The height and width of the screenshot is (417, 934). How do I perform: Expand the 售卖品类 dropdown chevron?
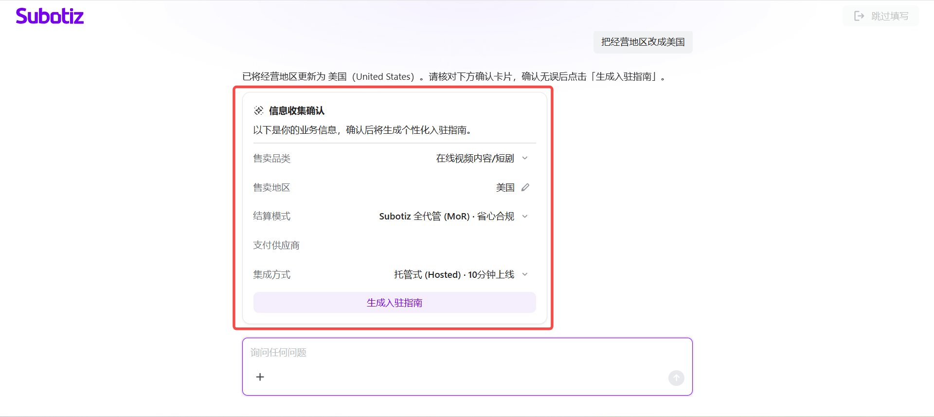coord(525,158)
